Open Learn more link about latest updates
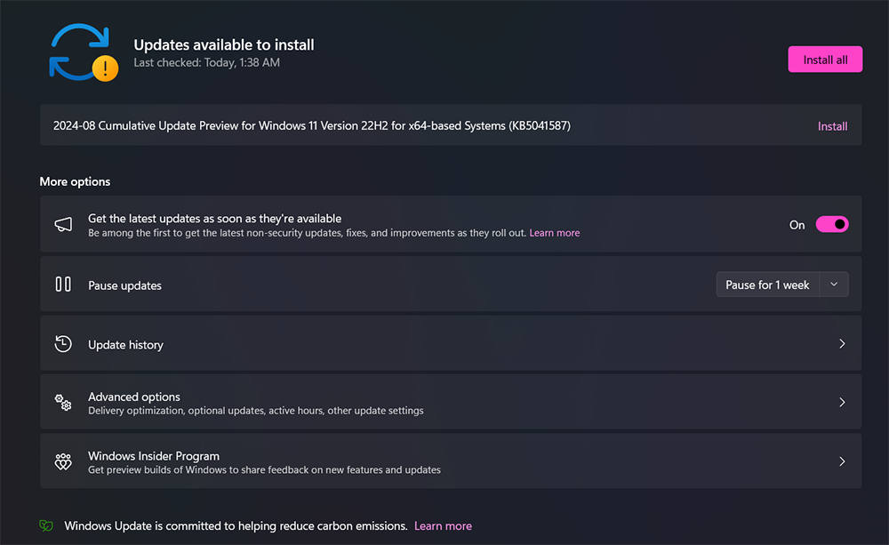Viewport: 889px width, 545px height. coord(554,233)
